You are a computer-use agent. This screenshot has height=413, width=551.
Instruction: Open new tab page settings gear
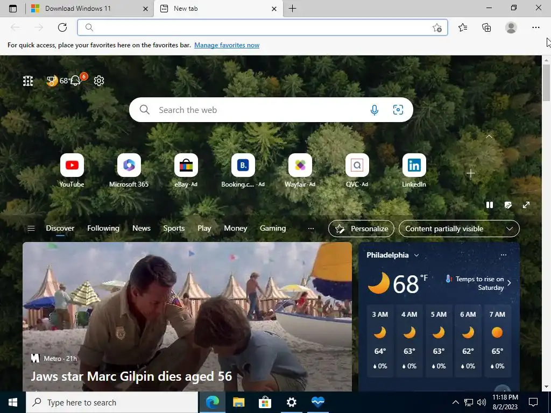(99, 81)
